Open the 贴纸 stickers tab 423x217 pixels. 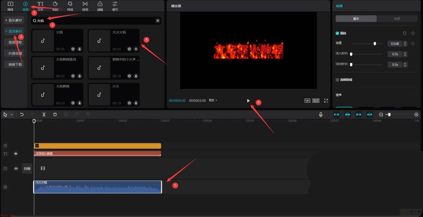point(55,6)
